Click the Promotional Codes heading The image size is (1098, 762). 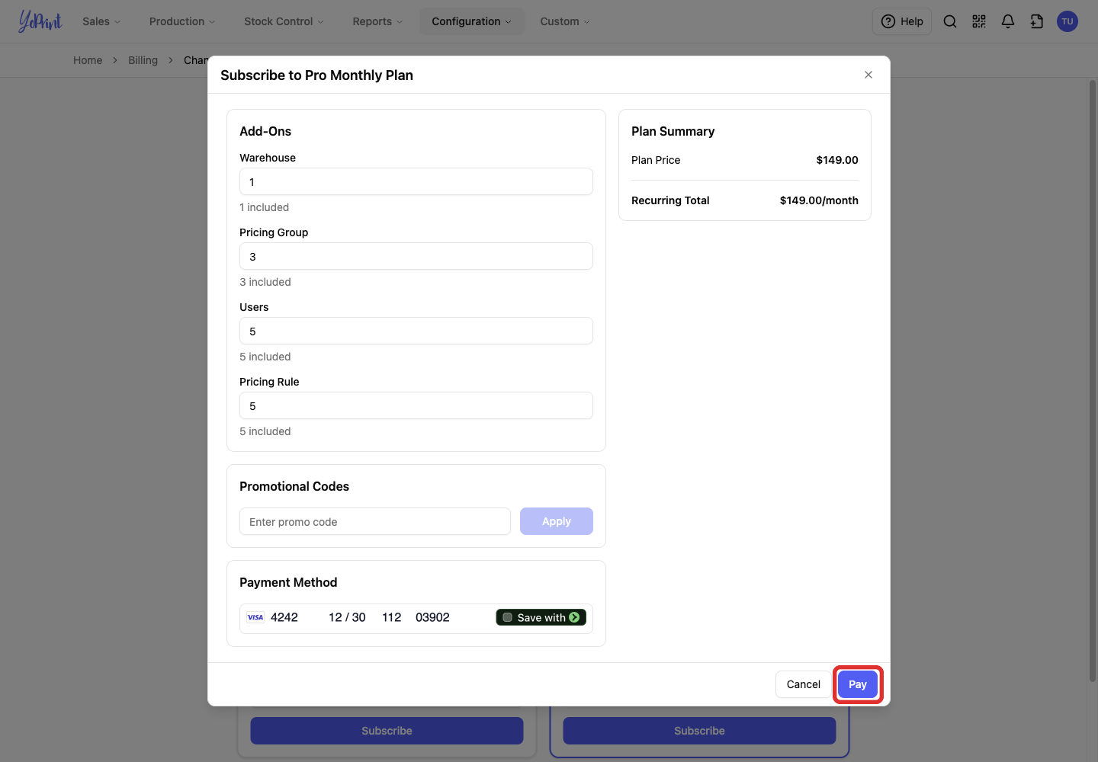(x=294, y=486)
